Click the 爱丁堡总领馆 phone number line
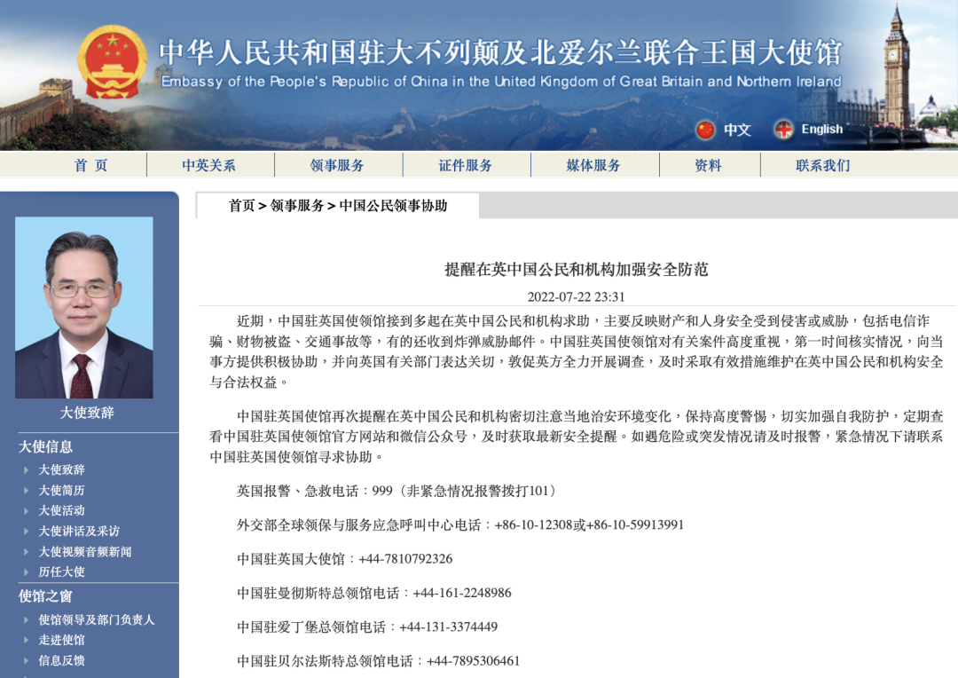 tap(367, 627)
